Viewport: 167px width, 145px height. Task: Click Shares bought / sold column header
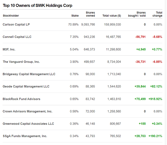click(137, 14)
